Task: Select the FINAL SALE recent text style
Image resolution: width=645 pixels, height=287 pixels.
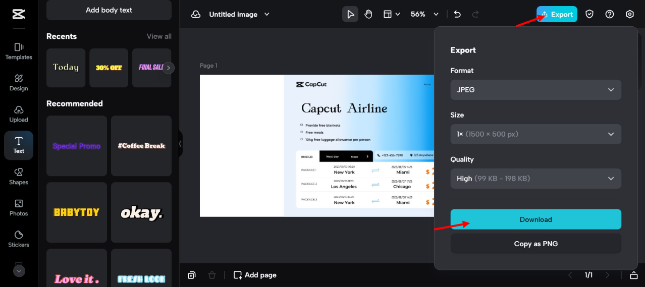Action: [151, 68]
